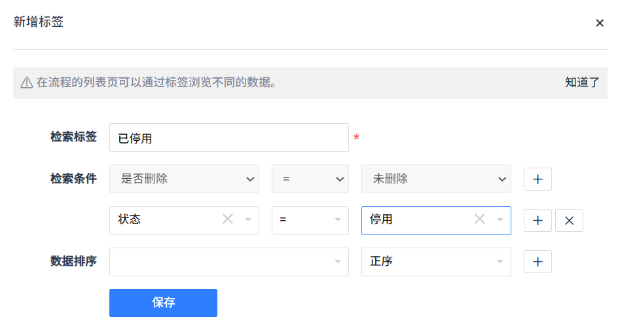Remove the 状态 condition row
This screenshot has height=336, width=620.
569,221
